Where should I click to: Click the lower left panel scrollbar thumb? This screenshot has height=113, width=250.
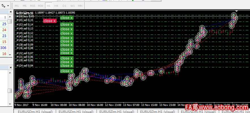click(x=10, y=91)
